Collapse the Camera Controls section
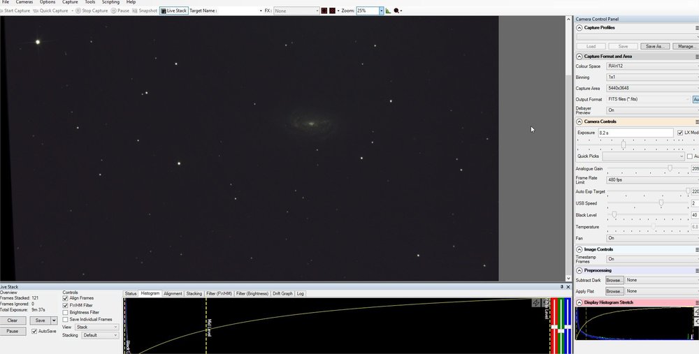 point(579,121)
